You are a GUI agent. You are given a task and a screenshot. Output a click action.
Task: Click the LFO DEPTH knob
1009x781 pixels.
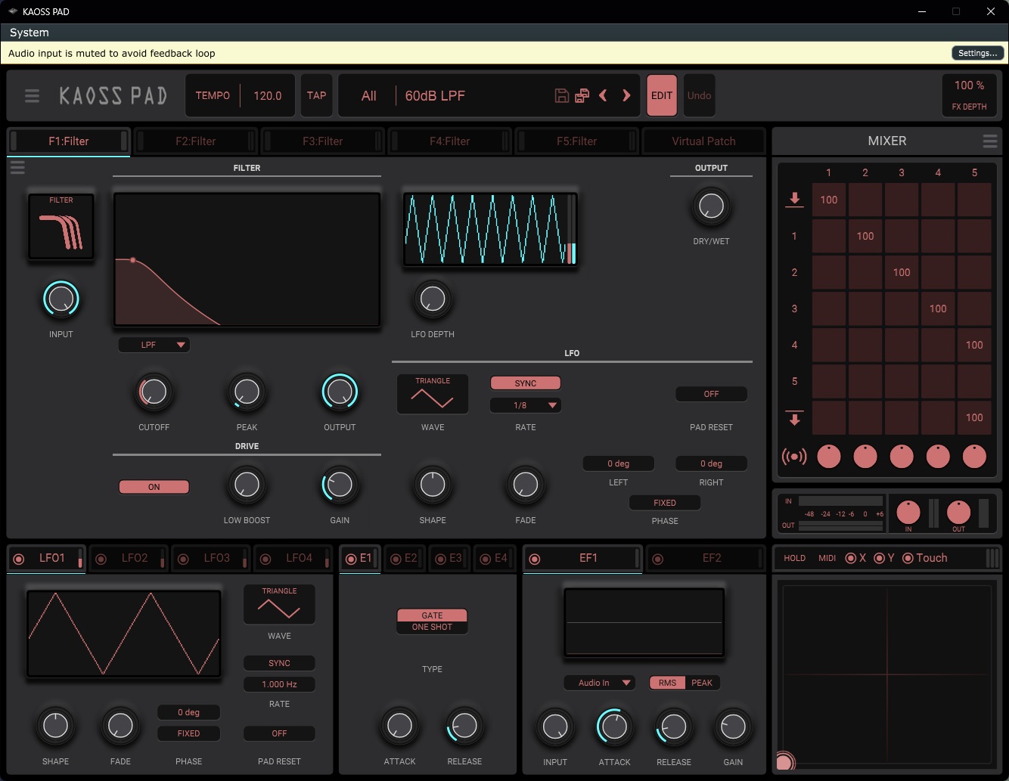tap(433, 299)
